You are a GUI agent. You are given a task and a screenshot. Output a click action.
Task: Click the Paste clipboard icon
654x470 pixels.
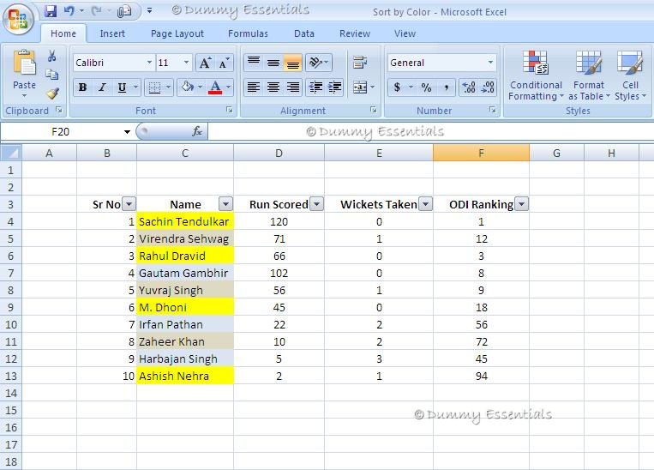click(24, 63)
